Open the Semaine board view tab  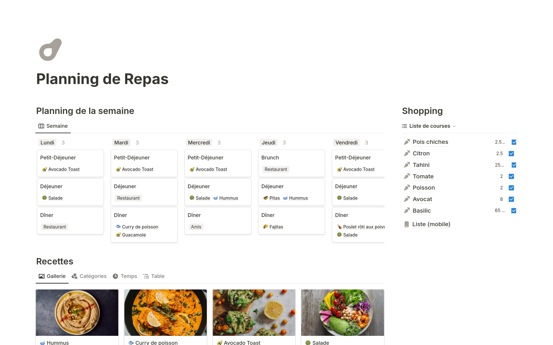pyautogui.click(x=53, y=126)
